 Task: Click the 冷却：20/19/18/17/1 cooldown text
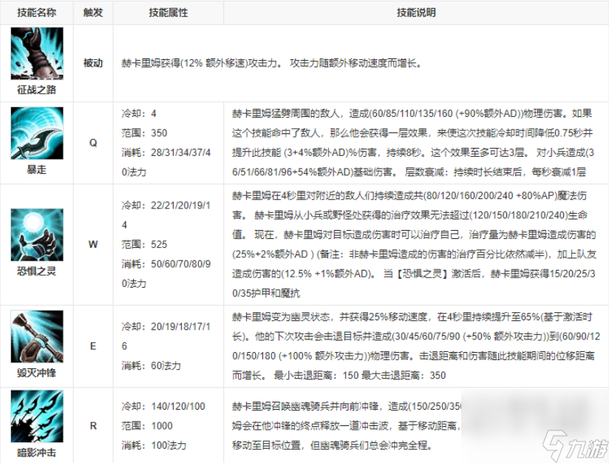pyautogui.click(x=166, y=327)
